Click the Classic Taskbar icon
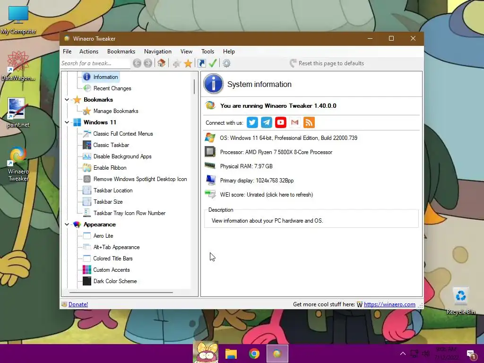This screenshot has height=363, width=484. click(x=87, y=145)
